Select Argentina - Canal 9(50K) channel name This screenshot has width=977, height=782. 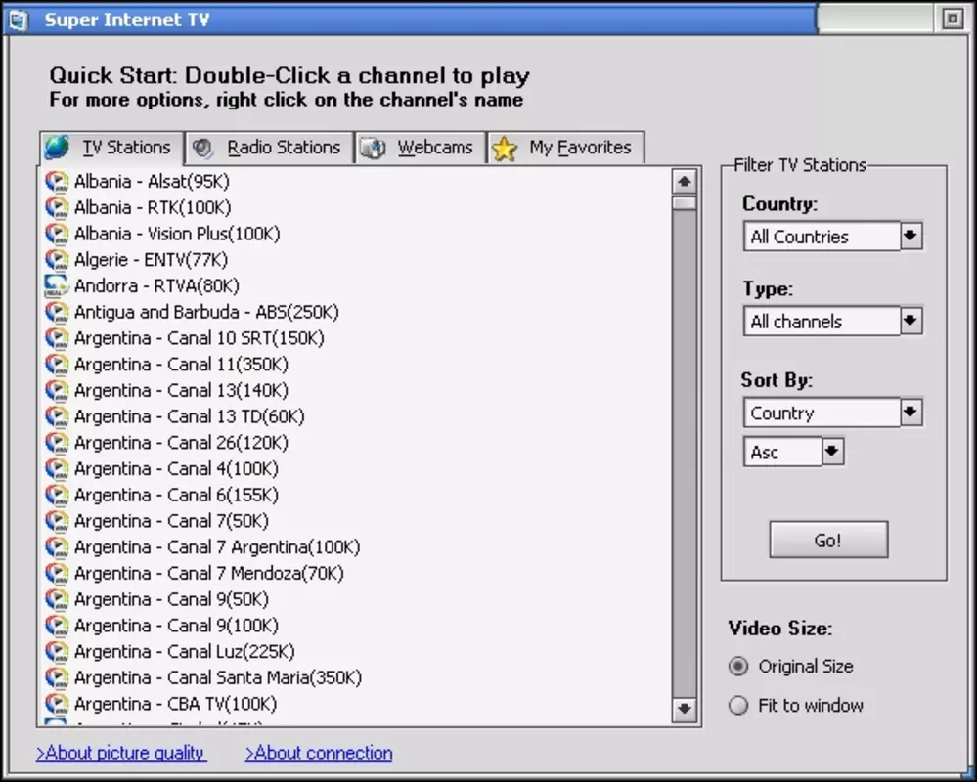pos(171,600)
